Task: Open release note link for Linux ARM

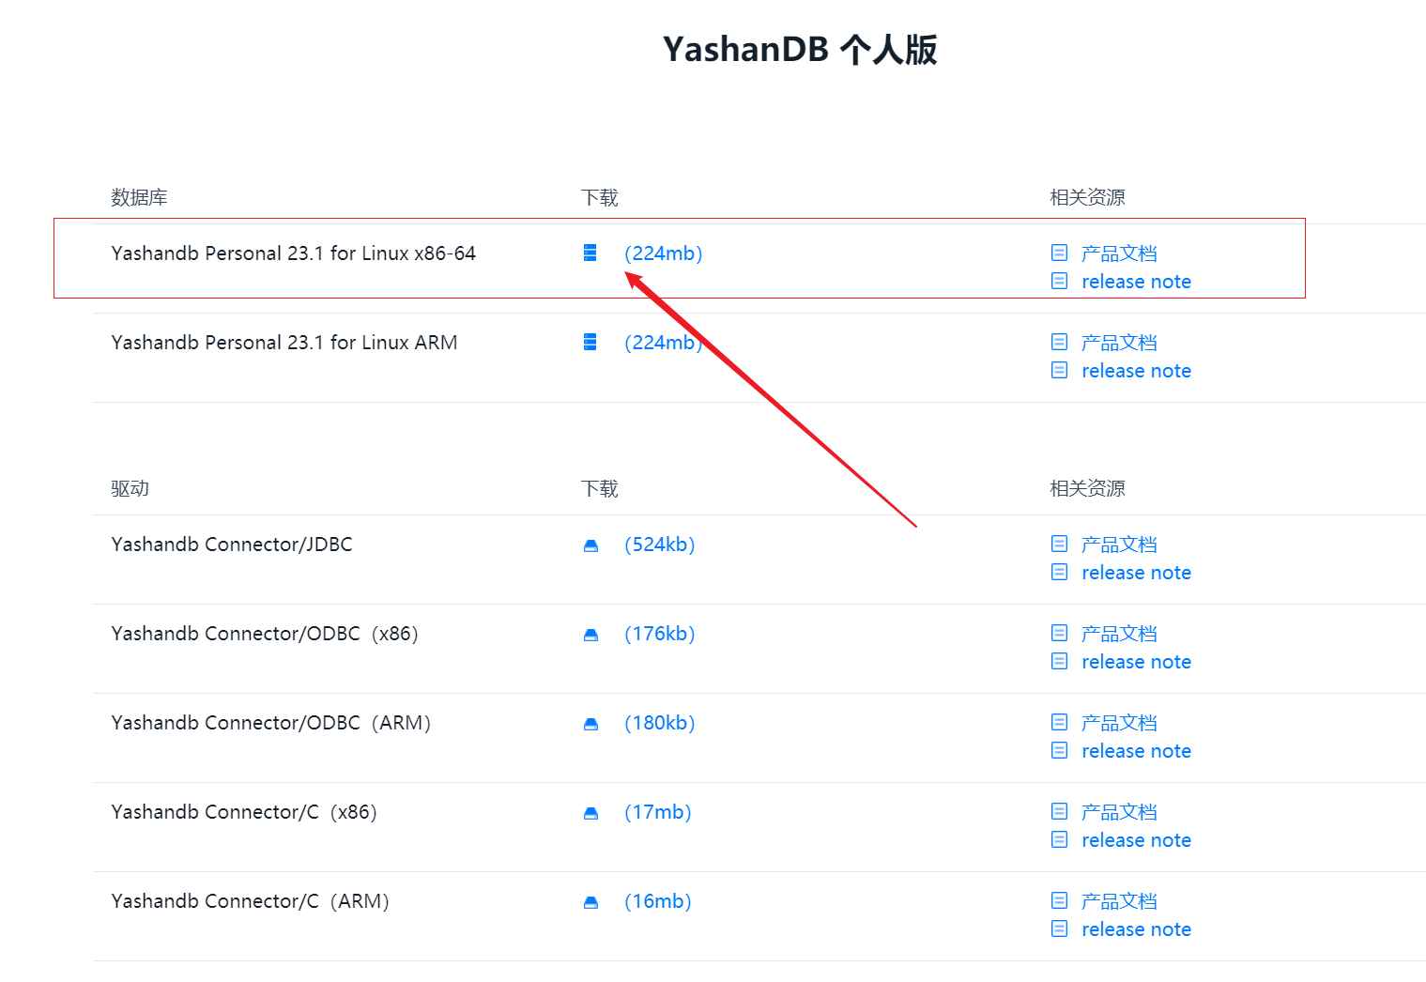Action: [x=1136, y=371]
